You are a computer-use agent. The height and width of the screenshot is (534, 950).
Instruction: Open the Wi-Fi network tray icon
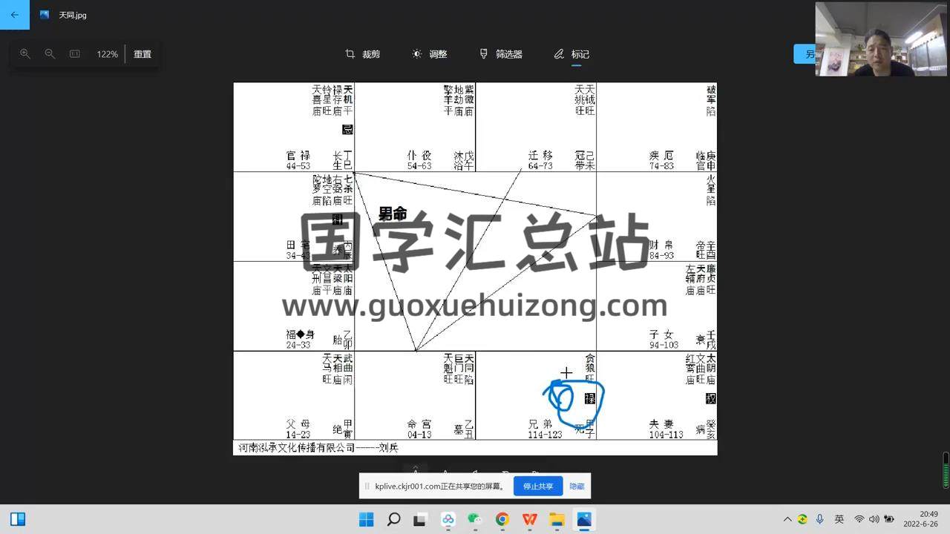point(859,519)
